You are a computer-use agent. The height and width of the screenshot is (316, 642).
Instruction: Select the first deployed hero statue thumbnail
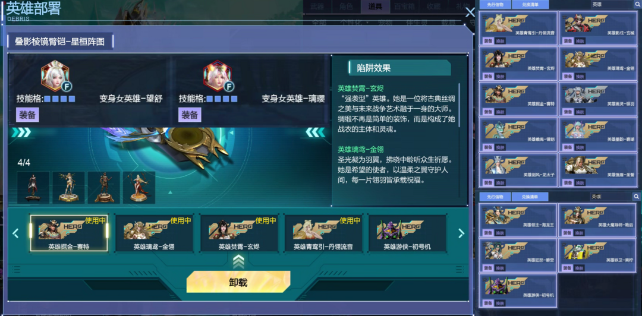[33, 188]
